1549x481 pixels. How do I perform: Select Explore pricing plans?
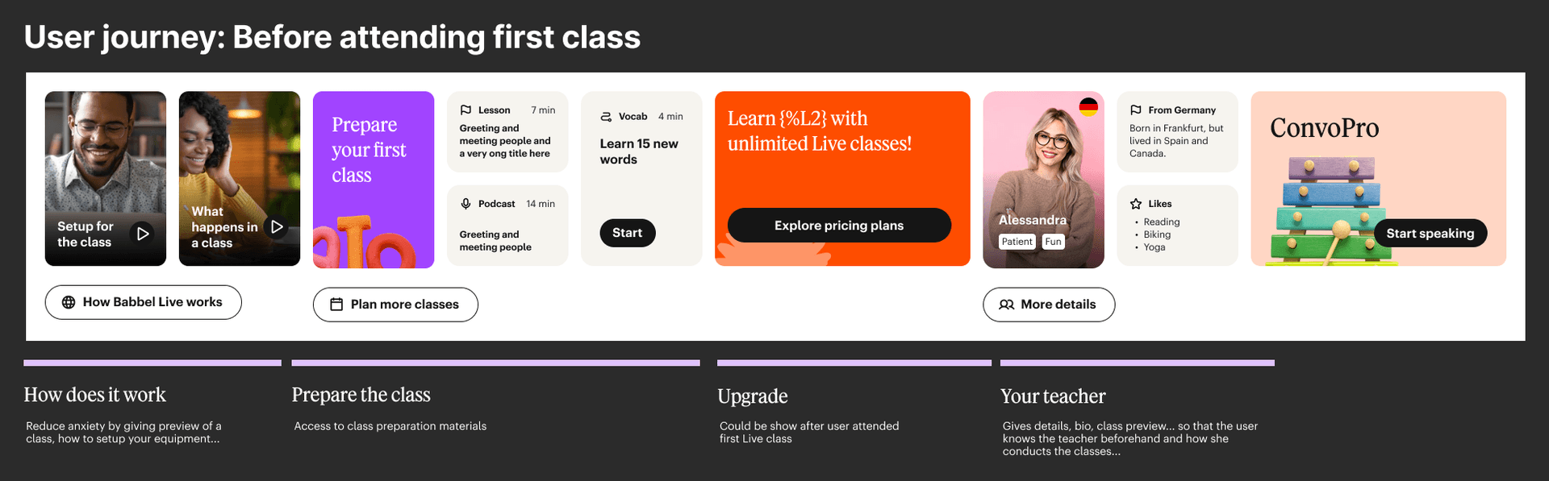tap(839, 226)
